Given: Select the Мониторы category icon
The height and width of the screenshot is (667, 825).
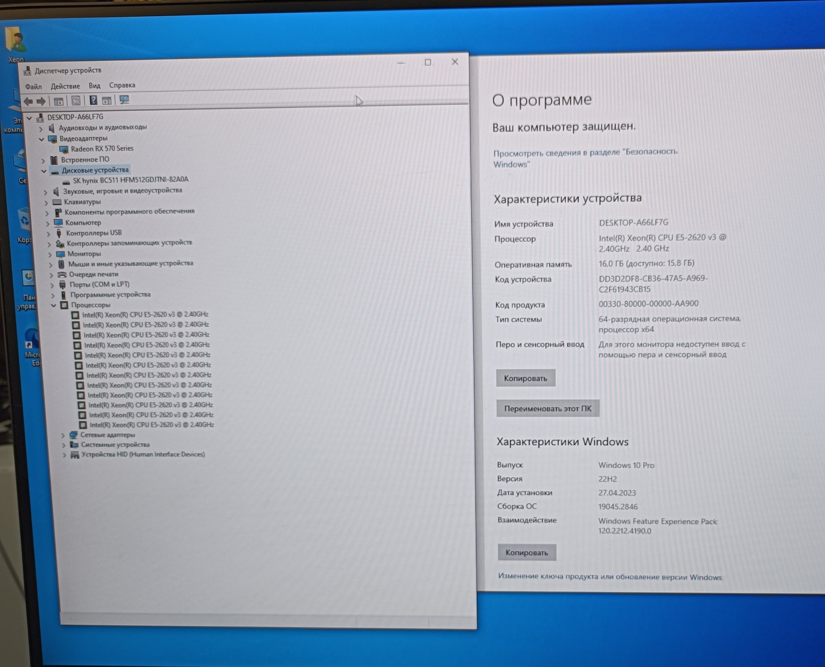Looking at the screenshot, I should tap(61, 254).
